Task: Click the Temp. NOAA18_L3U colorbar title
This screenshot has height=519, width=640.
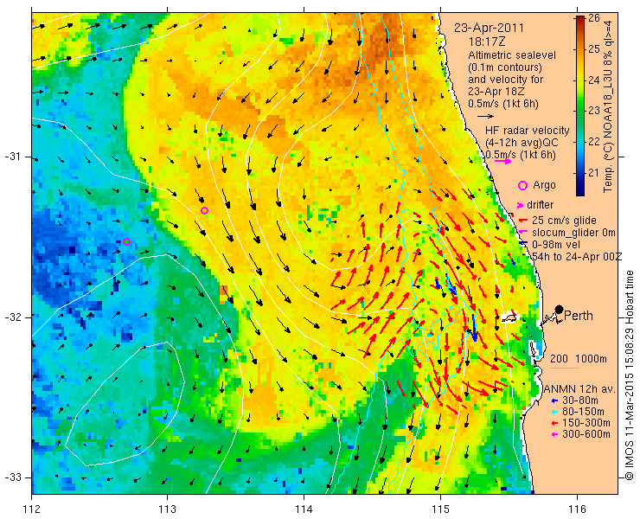Action: point(608,106)
